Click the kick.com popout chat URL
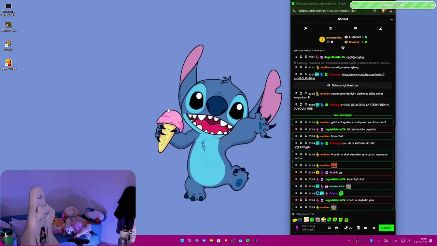437x246 pixels. (x=327, y=11)
